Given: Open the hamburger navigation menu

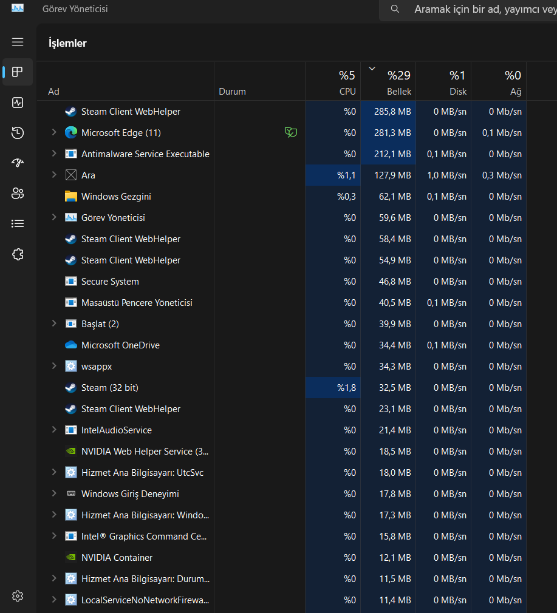Looking at the screenshot, I should point(18,42).
